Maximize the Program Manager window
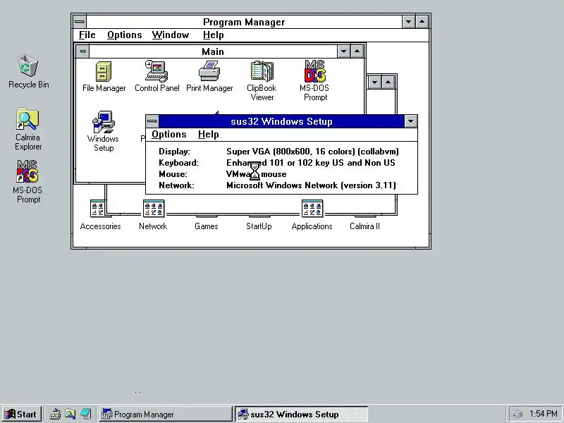 [422, 22]
